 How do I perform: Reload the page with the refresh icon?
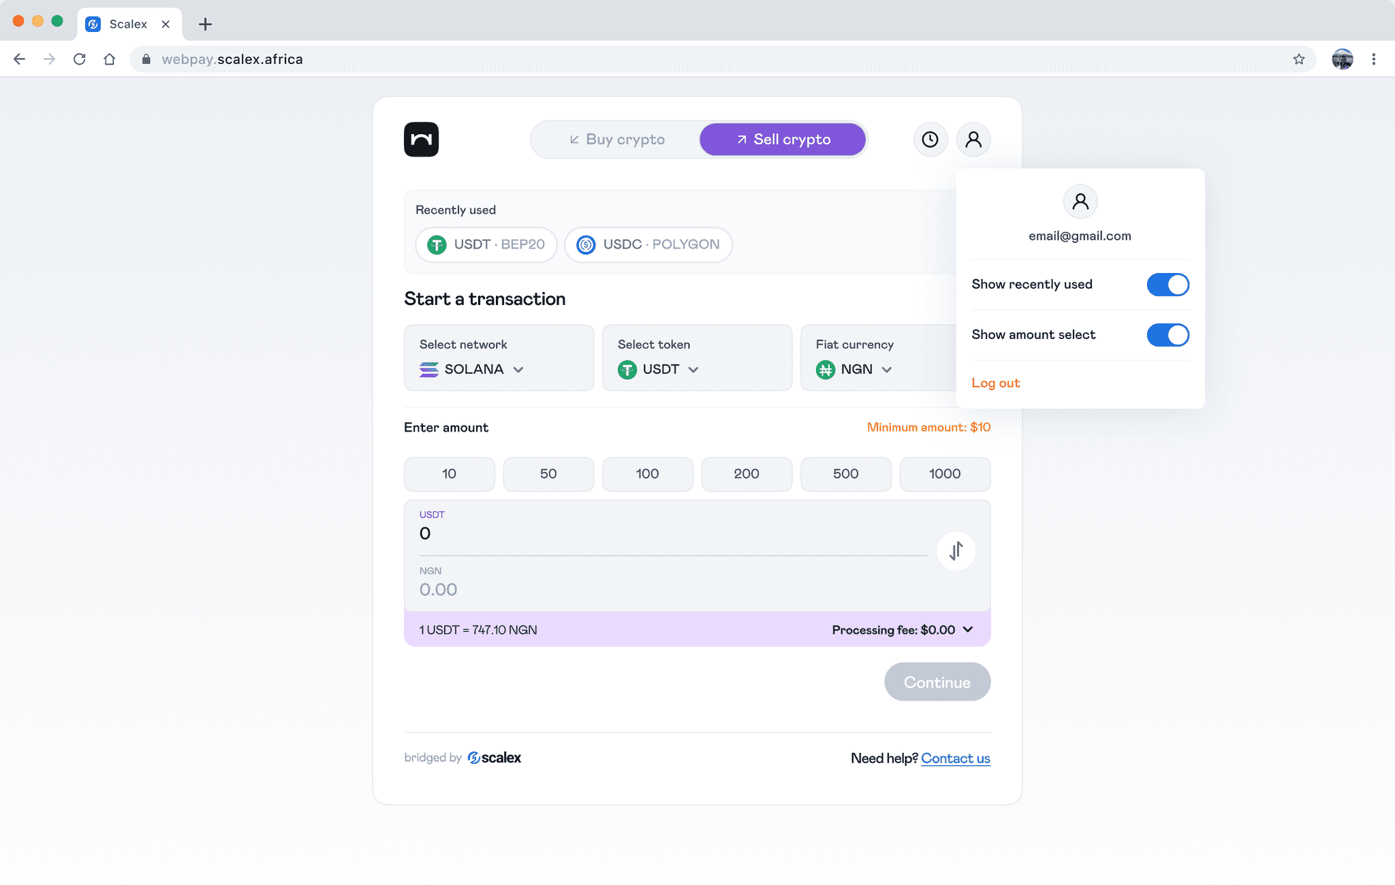pos(80,59)
